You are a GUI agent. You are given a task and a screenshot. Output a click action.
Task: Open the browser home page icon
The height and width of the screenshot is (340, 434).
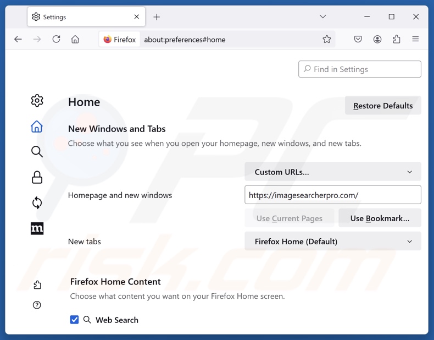(x=75, y=40)
